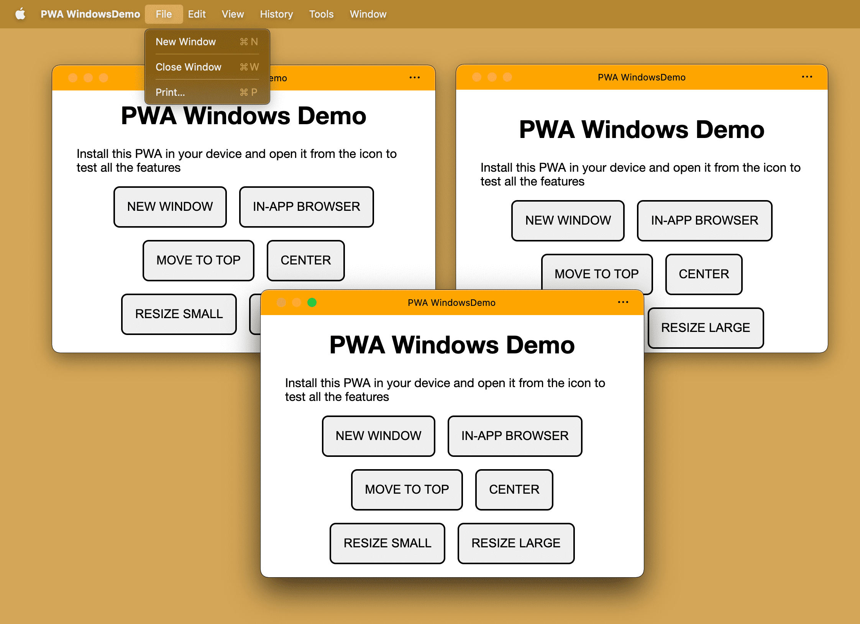This screenshot has height=624, width=860.
Task: Expand the three-dot menu on foreground window
Action: [x=624, y=303]
